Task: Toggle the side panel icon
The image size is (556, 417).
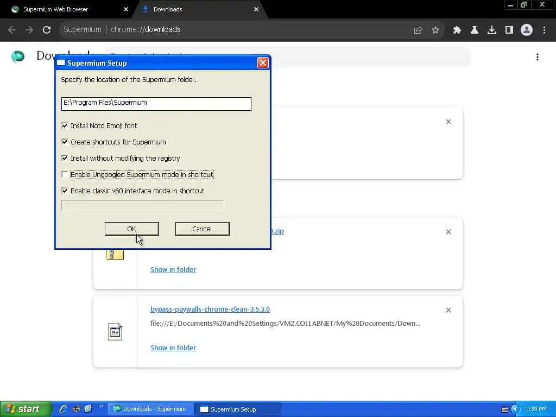Action: point(509,30)
